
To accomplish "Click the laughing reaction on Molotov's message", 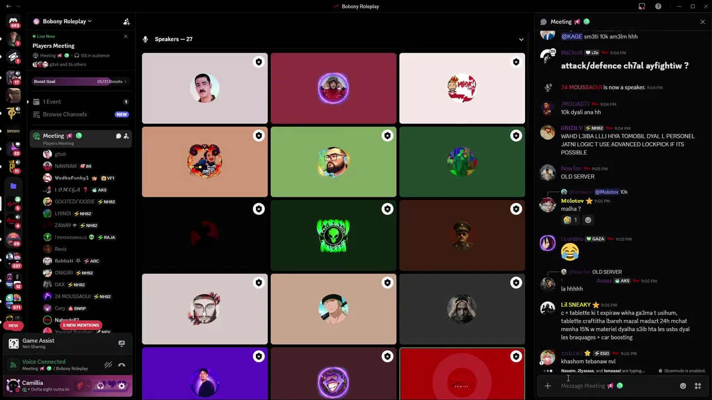I will pyautogui.click(x=570, y=220).
